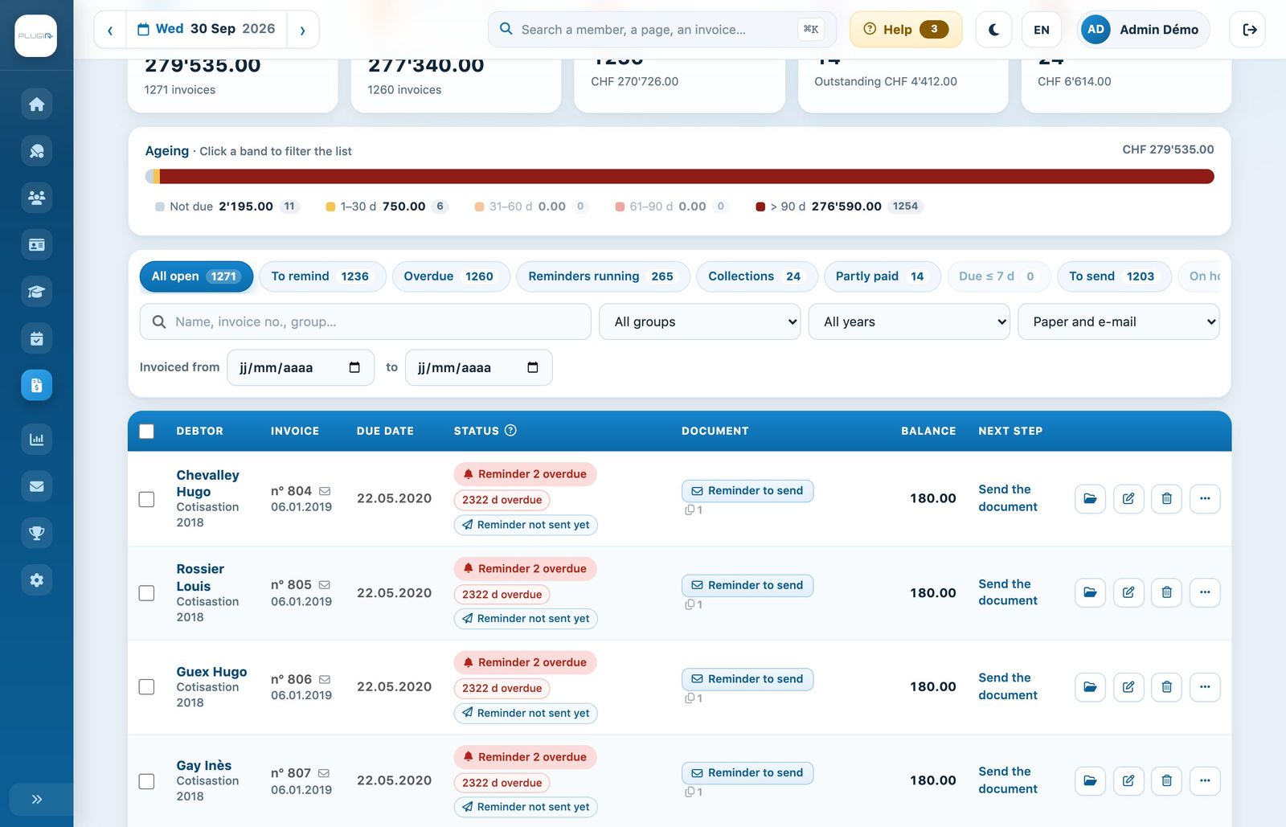The image size is (1286, 827).
Task: Open Admin Démo user menu
Action: tap(1143, 30)
